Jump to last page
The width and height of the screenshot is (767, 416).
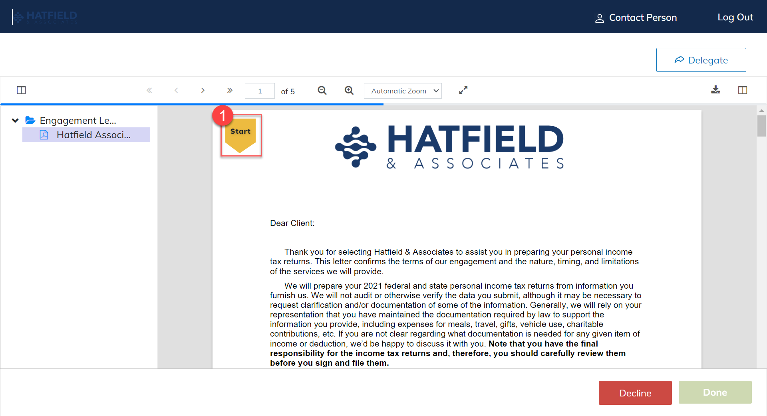click(230, 90)
